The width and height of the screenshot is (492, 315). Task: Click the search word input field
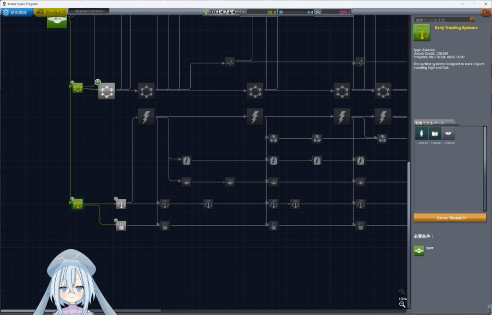[442, 20]
